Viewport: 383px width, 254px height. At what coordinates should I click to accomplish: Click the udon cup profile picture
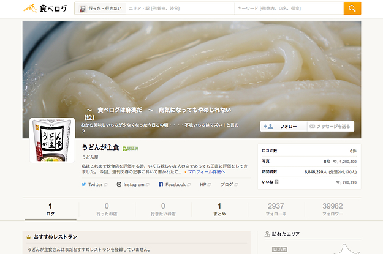point(51,140)
